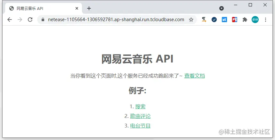Image resolution: width=275 pixels, height=140 pixels.
Task: Close the browser window
Action: [265, 5]
